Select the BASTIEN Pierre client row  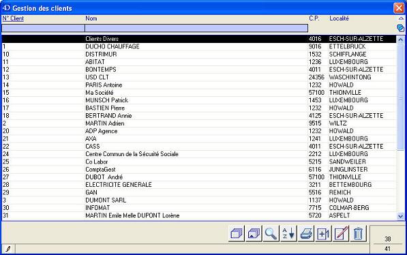click(x=199, y=108)
